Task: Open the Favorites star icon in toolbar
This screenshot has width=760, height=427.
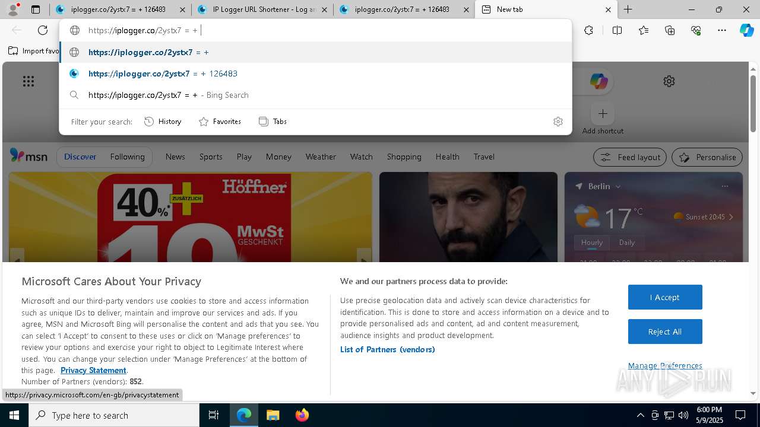Action: [644, 30]
